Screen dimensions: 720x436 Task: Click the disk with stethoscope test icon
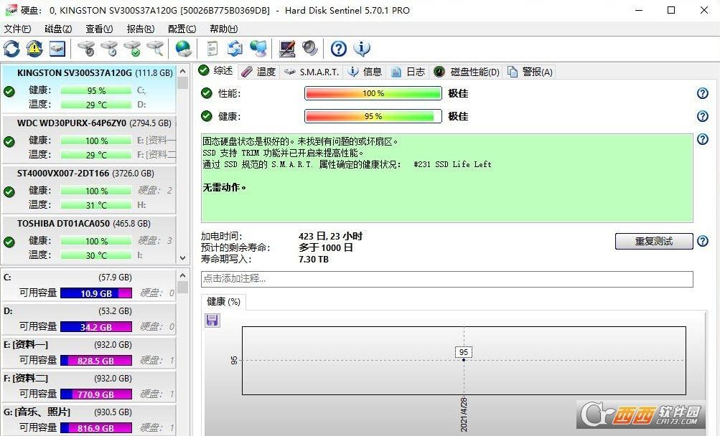point(86,48)
